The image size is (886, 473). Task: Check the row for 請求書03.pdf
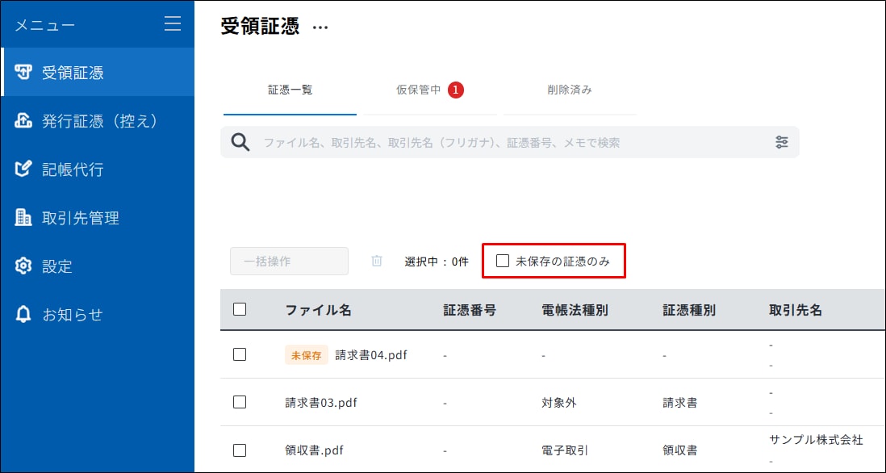pyautogui.click(x=240, y=402)
